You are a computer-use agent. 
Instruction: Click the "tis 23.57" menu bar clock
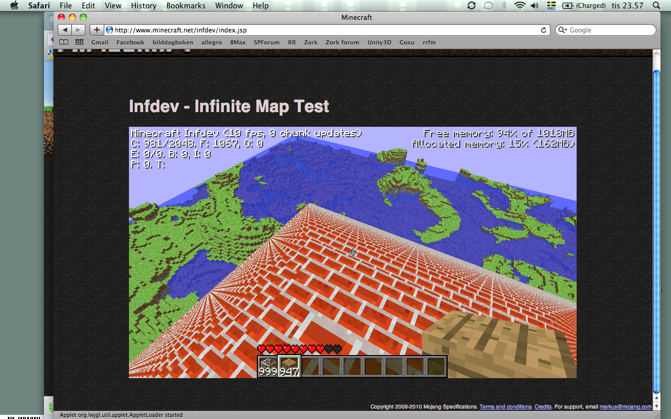628,6
